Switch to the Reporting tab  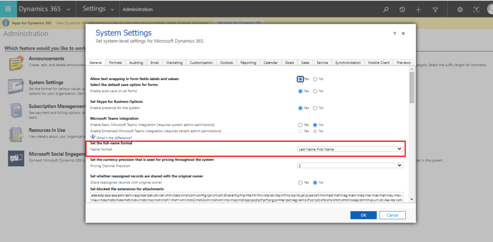click(248, 63)
